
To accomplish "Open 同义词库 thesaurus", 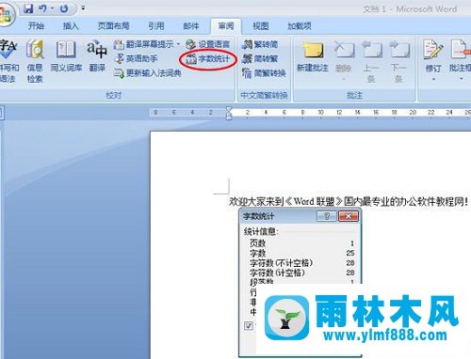I will [x=66, y=56].
